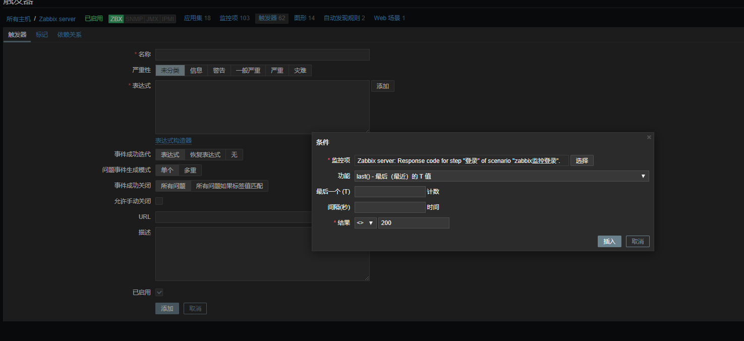
Task: Click the 最后一个 (T) count field
Action: pos(390,192)
